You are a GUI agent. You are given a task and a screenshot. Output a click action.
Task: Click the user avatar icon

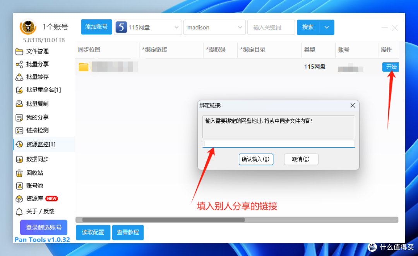click(x=28, y=27)
